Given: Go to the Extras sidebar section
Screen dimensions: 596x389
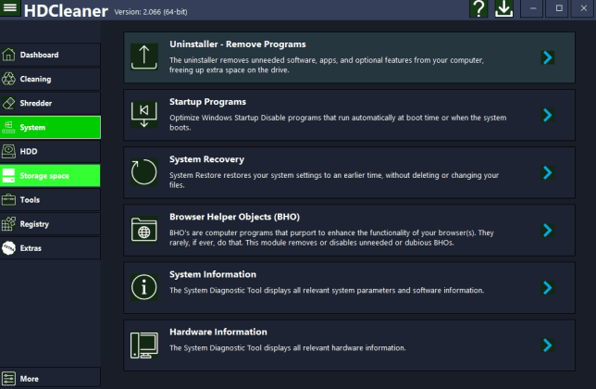Looking at the screenshot, I should (50, 247).
